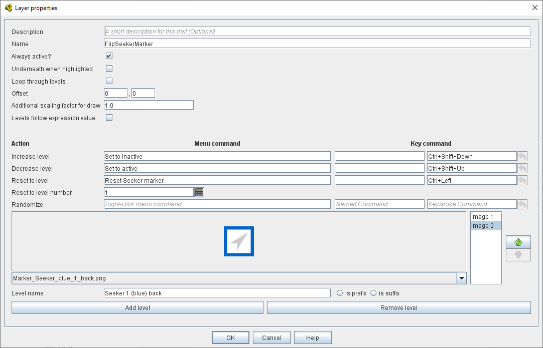Confirm the dialog with OK
This screenshot has height=348, width=543.
click(x=230, y=337)
